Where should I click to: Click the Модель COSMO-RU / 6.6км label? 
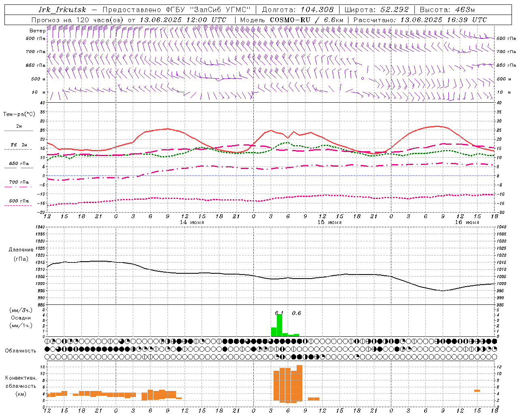(x=292, y=20)
